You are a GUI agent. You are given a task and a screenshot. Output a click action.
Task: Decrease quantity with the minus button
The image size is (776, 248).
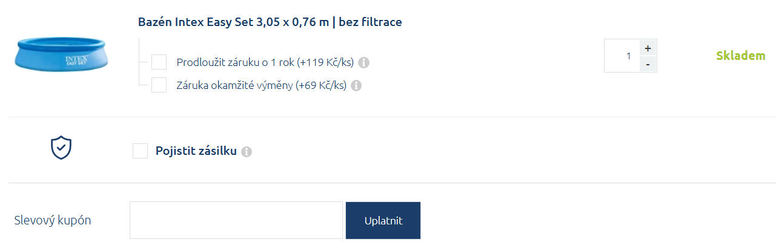648,64
